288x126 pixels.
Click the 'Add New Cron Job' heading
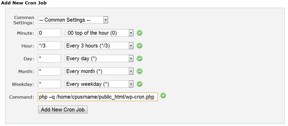pos(24,3)
